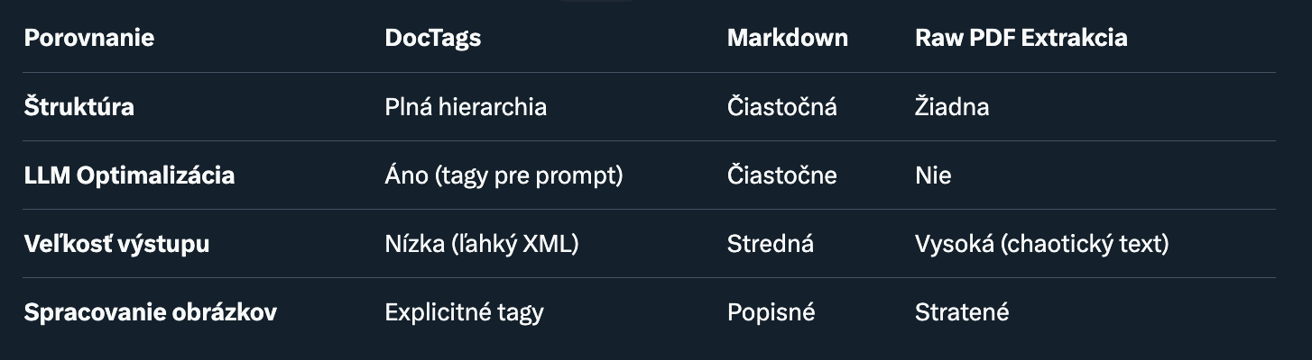Click the Explicitné tagy cell
Image resolution: width=1312 pixels, height=360 pixels.
(464, 312)
